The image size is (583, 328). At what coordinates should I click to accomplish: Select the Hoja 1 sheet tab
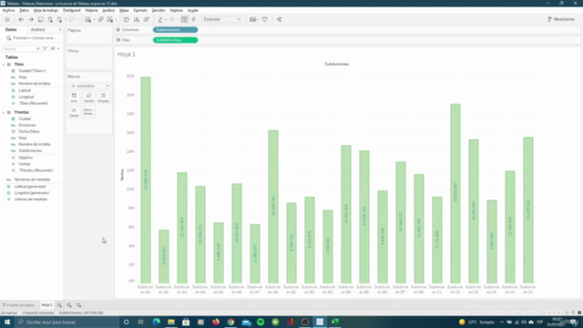[46, 305]
